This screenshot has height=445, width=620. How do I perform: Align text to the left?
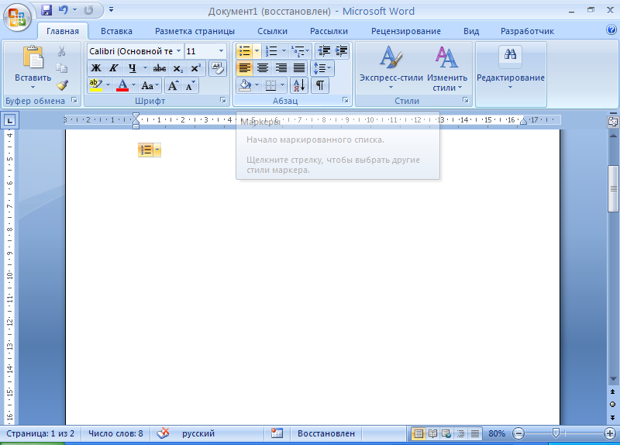pos(245,68)
